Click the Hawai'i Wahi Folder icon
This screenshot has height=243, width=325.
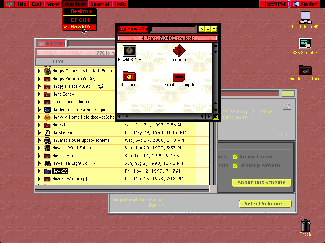point(48,148)
